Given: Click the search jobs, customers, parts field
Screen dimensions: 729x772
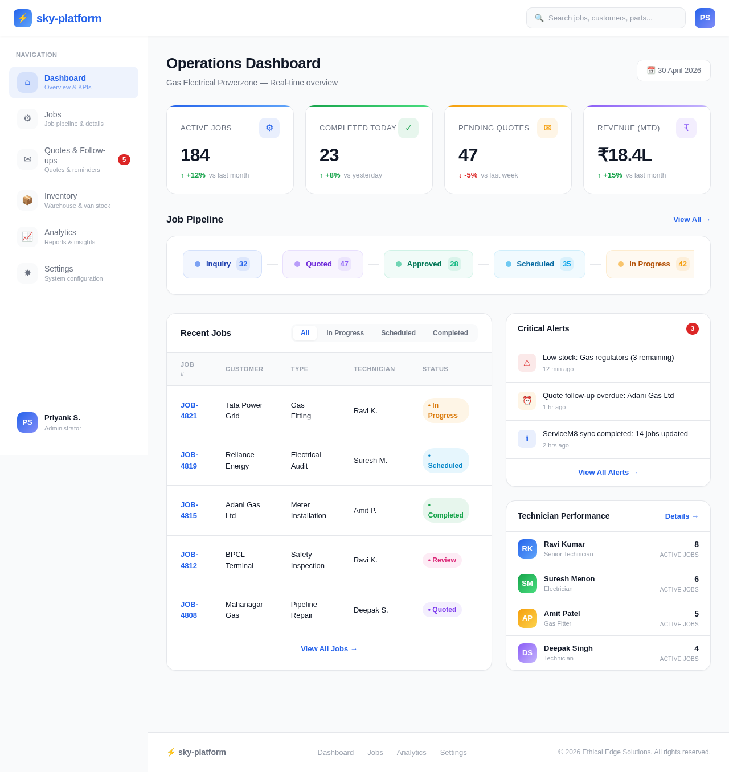Looking at the screenshot, I should coord(606,18).
